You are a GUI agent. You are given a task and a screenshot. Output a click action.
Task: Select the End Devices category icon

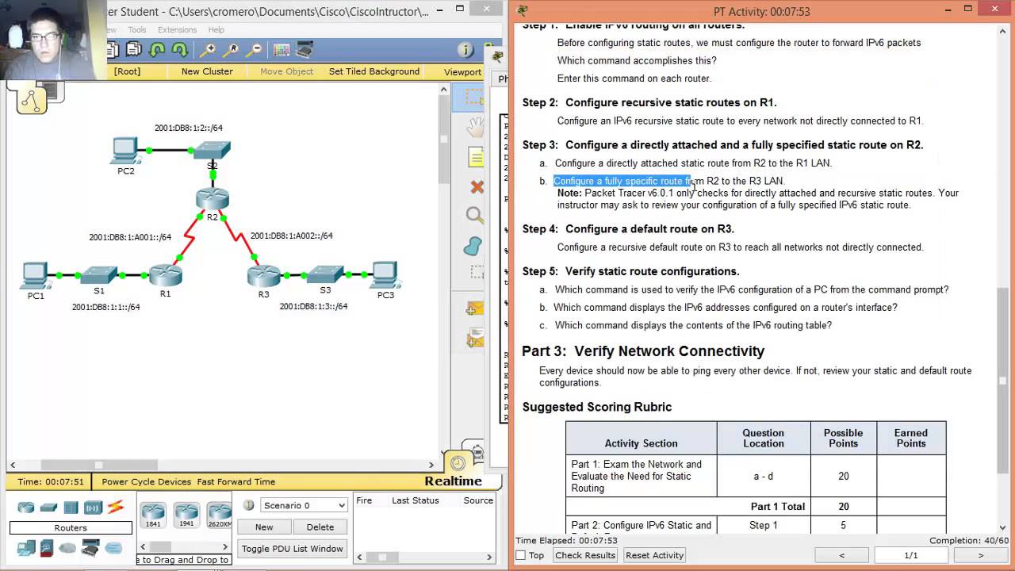(26, 547)
